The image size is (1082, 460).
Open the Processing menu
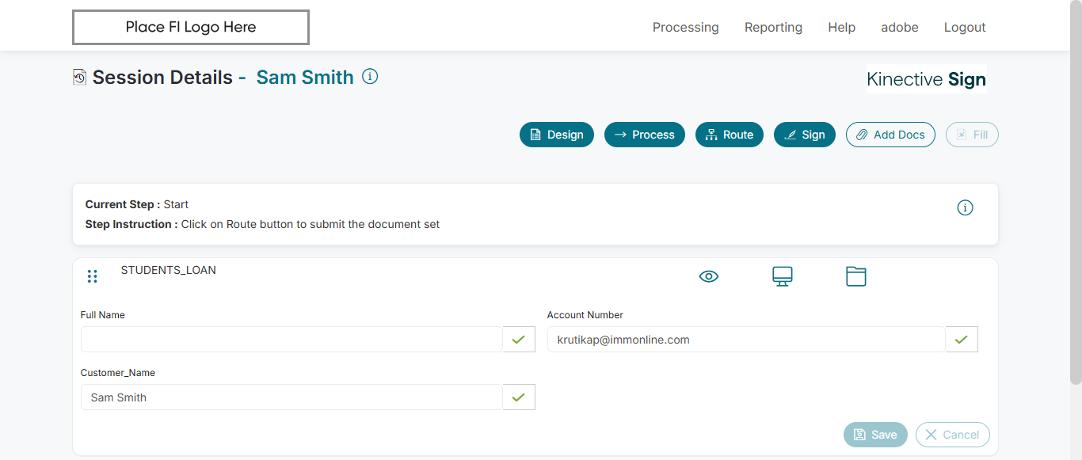coord(685,28)
